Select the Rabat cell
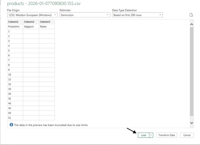 tap(47, 27)
